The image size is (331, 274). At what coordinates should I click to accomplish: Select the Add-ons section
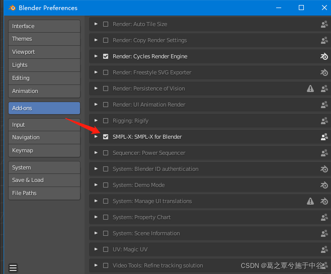pyautogui.click(x=44, y=108)
